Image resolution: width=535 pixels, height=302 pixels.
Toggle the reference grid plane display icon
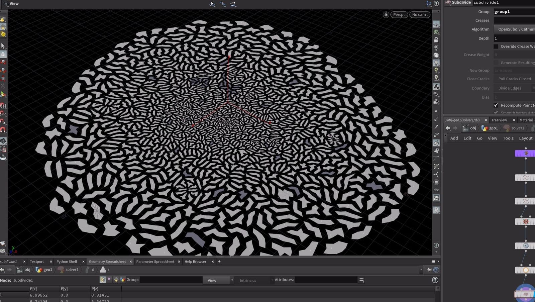point(436,25)
